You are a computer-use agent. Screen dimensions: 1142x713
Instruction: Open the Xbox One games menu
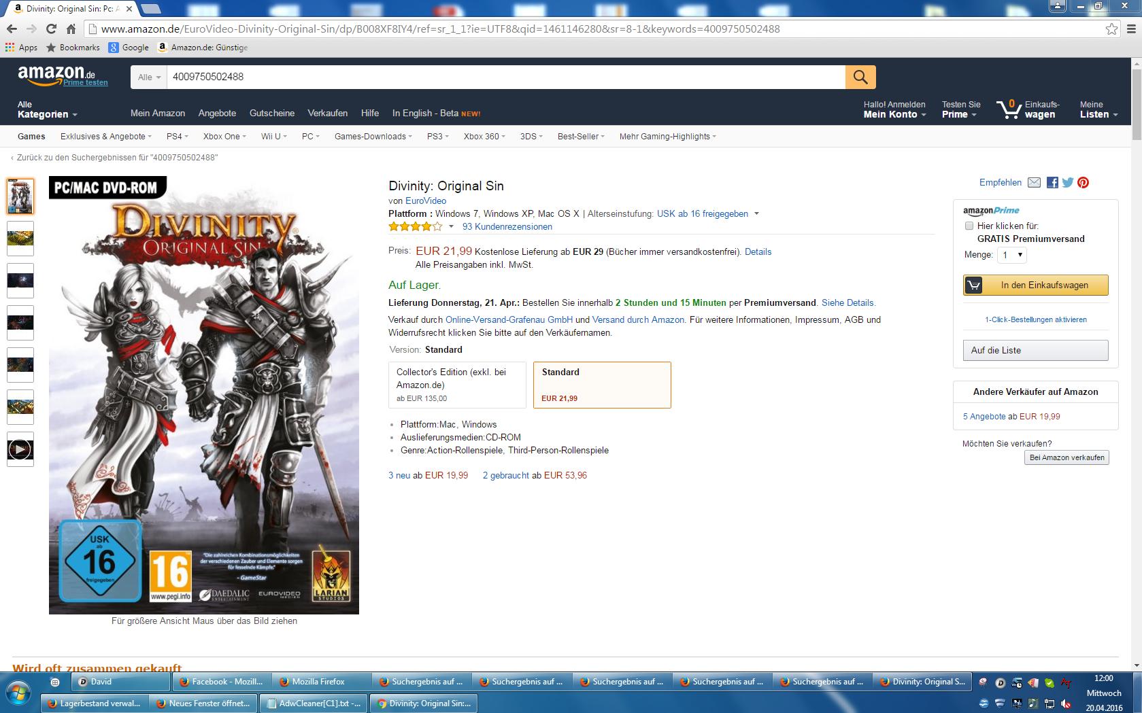[224, 136]
